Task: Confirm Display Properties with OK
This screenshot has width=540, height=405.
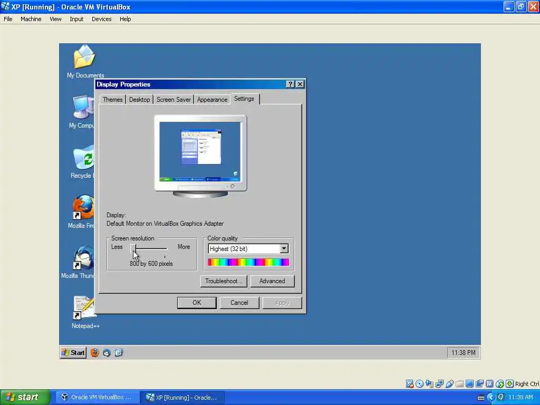Action: (x=197, y=303)
